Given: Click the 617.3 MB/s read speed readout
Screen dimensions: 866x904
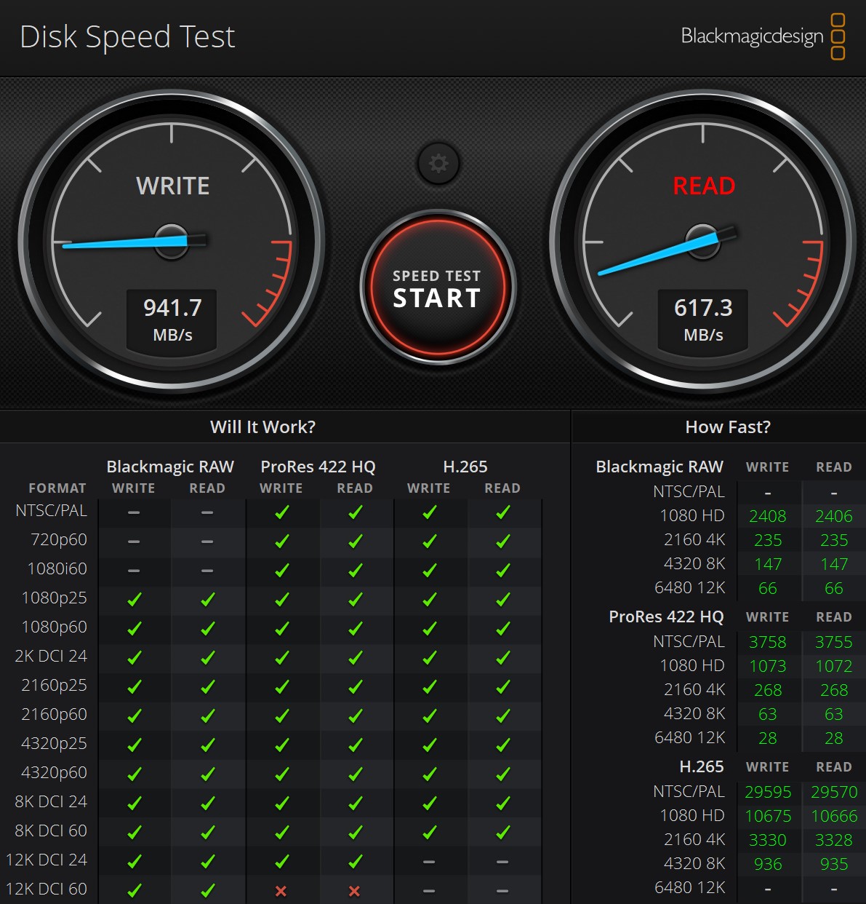Looking at the screenshot, I should (x=703, y=319).
